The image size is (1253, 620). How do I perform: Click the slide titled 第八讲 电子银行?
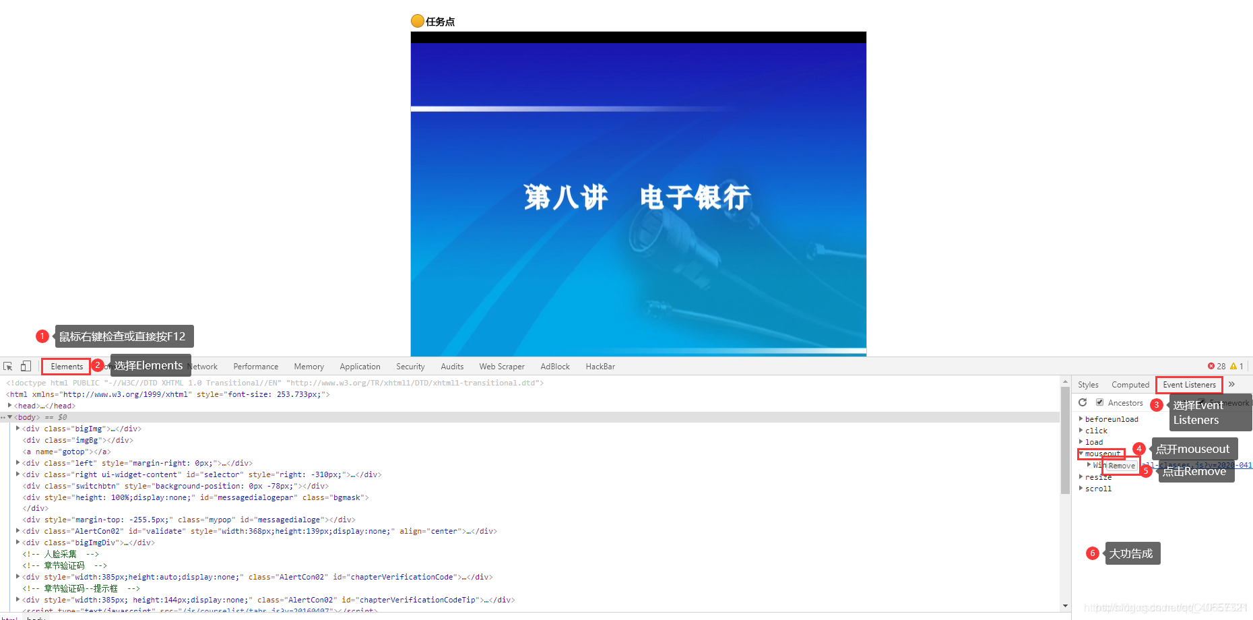pos(638,194)
